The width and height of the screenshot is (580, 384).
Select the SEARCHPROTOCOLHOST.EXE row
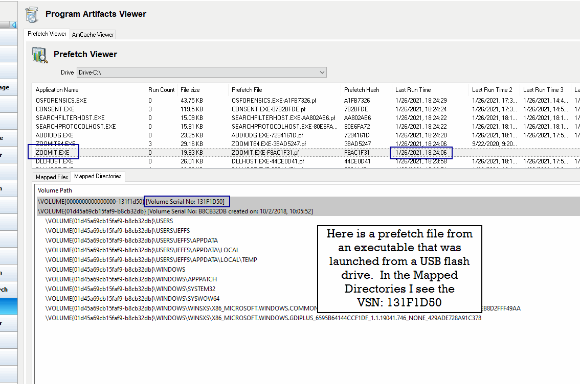click(x=306, y=127)
